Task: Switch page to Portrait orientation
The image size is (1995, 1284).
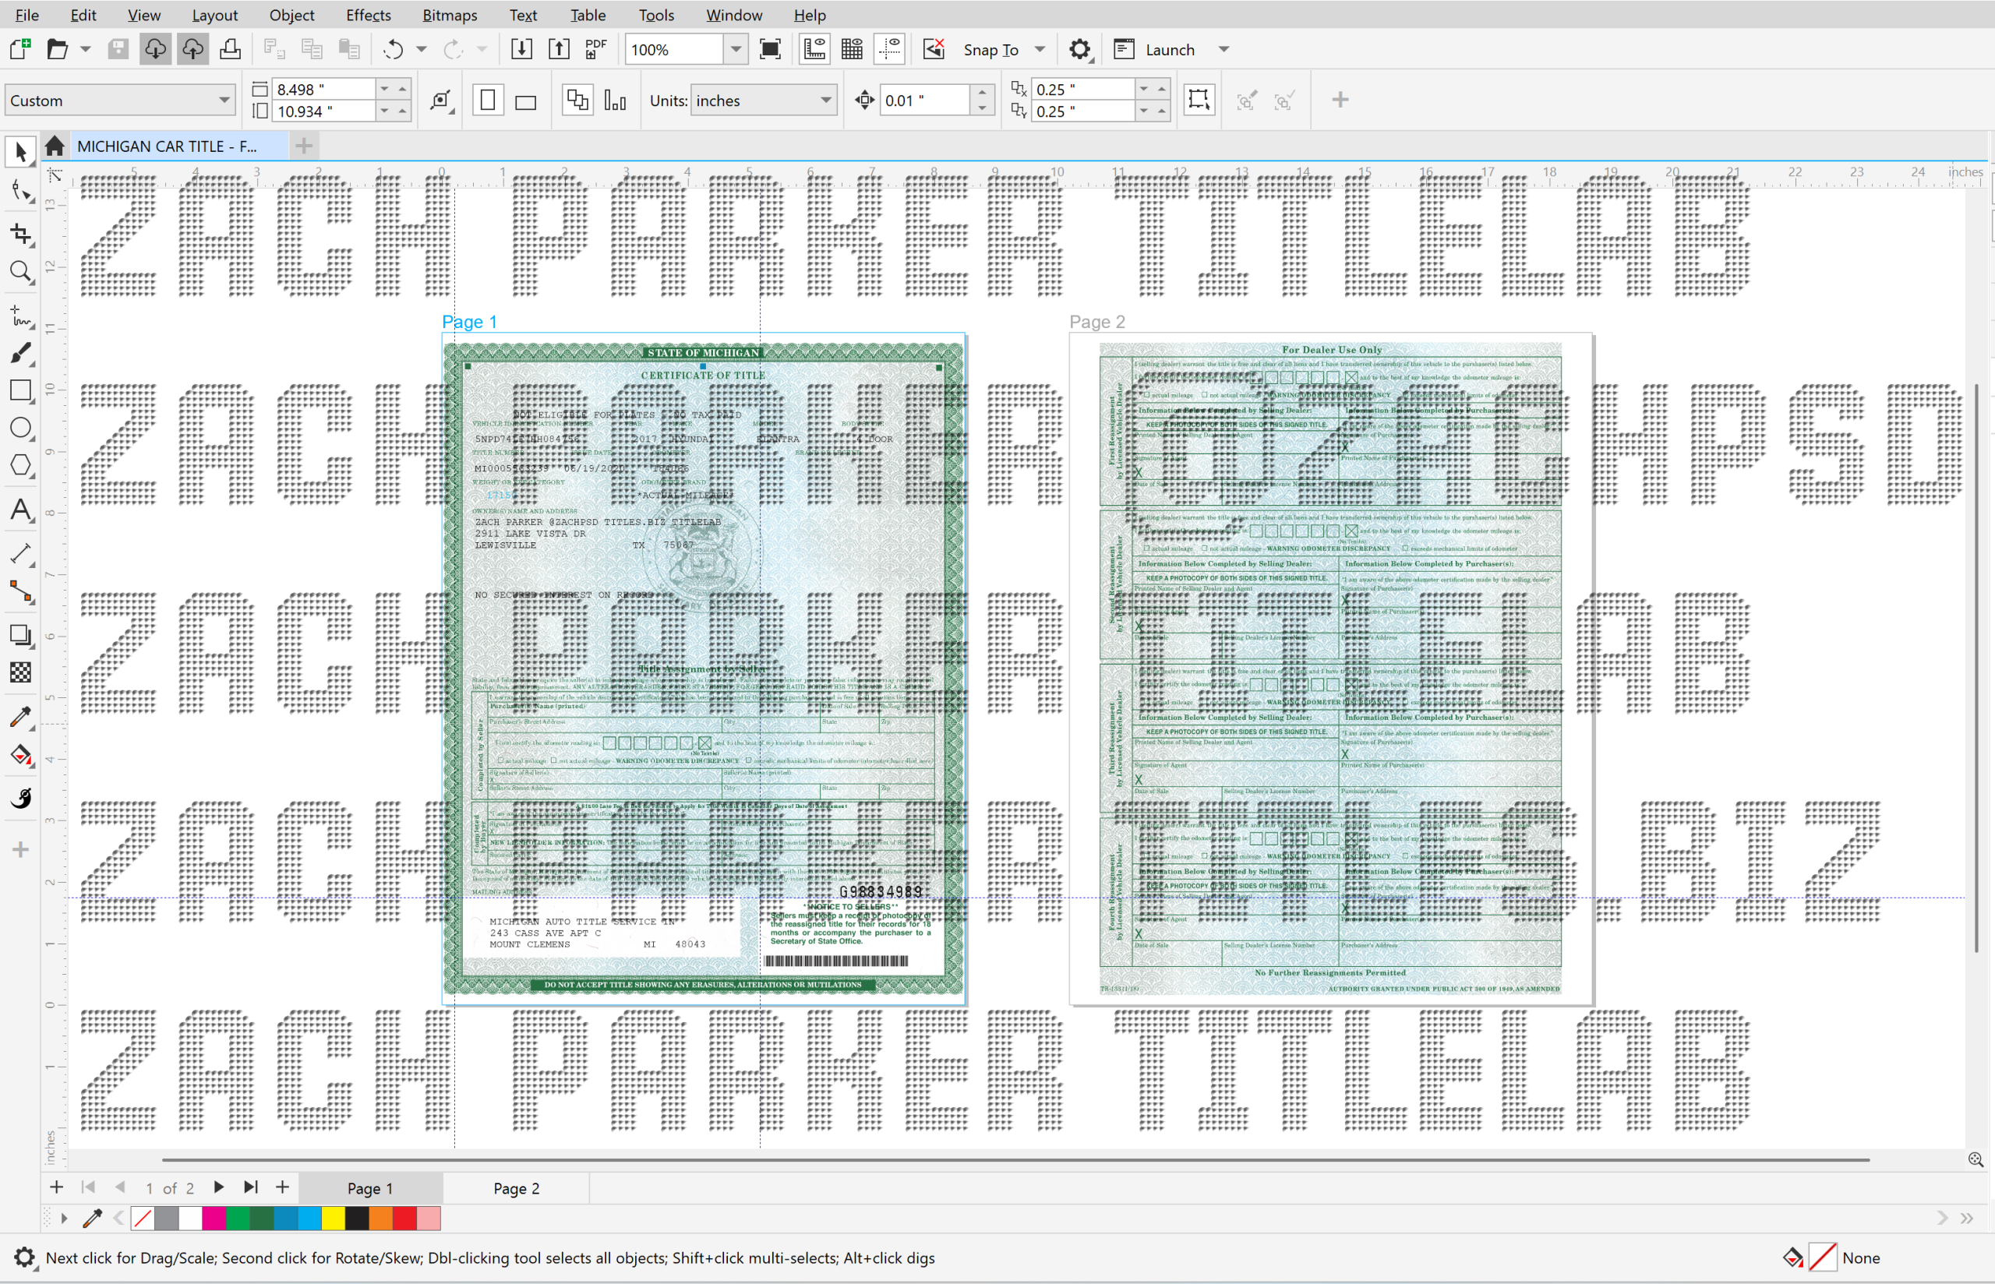Action: pyautogui.click(x=489, y=100)
